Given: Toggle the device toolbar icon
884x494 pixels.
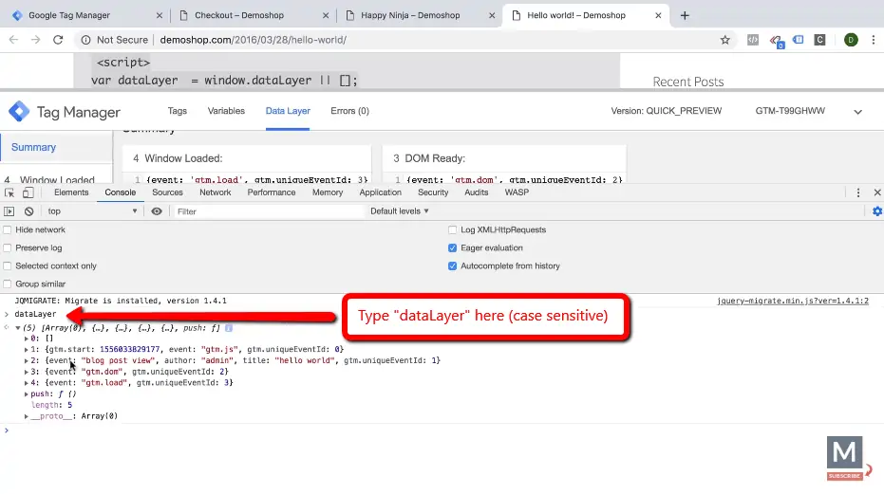Looking at the screenshot, I should coord(28,192).
